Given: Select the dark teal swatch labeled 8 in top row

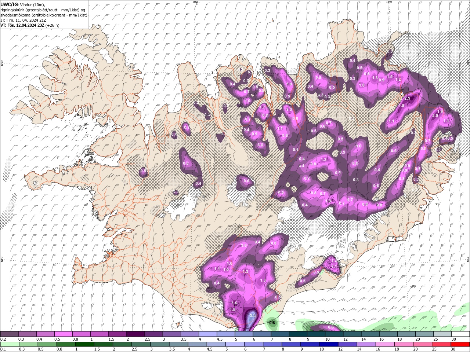Looking at the screenshot, I should 298,334.
